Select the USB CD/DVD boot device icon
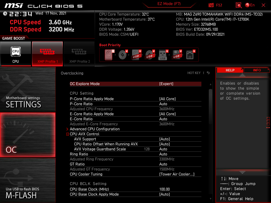 pos(150,55)
